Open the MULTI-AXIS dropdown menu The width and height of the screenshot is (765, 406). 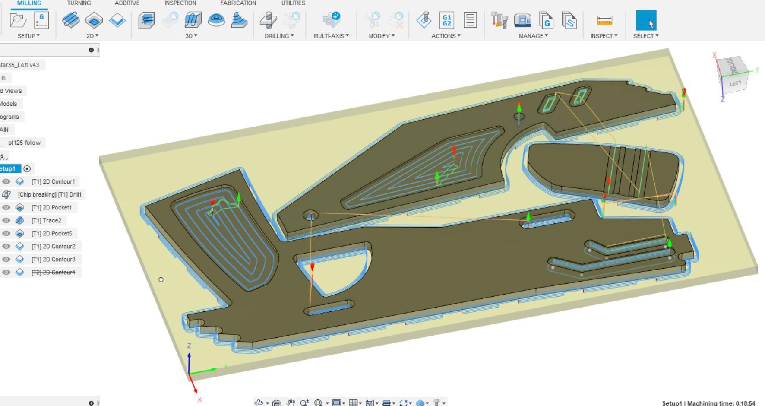pos(332,36)
